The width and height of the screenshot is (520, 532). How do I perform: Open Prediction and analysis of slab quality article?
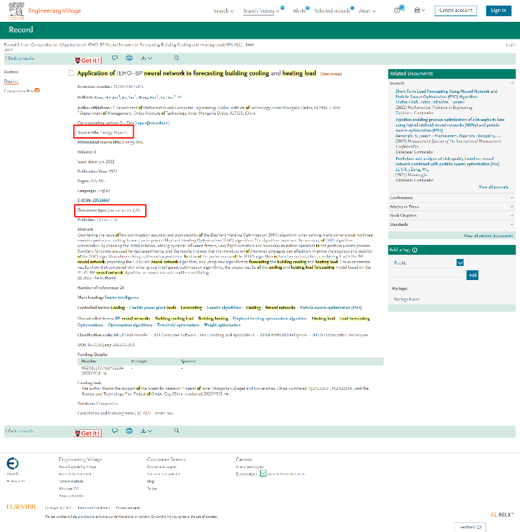pos(447,161)
